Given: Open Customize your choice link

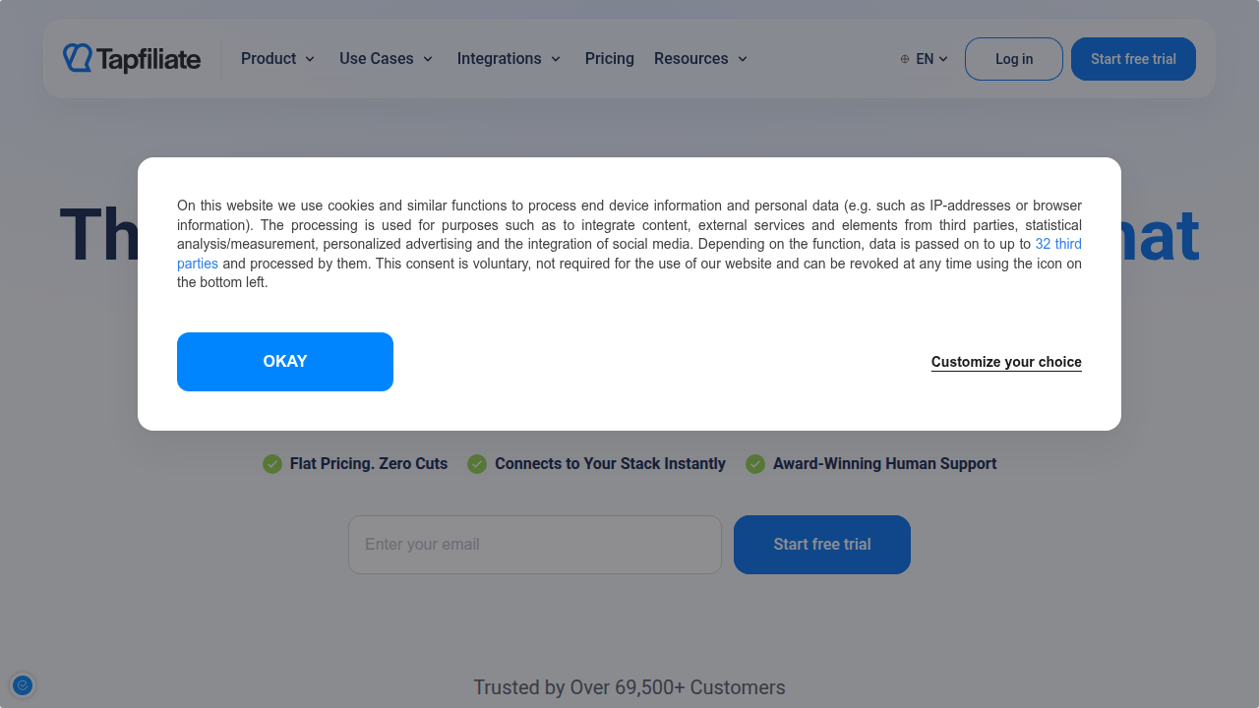Looking at the screenshot, I should pyautogui.click(x=1006, y=362).
